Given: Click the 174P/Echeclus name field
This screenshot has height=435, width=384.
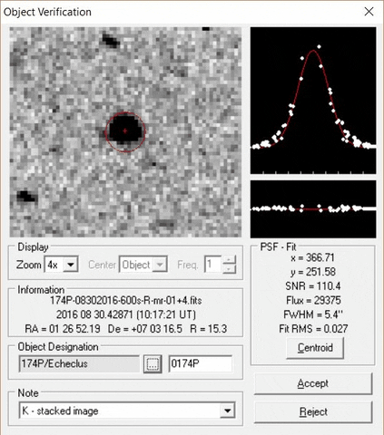Looking at the screenshot, I should [79, 363].
